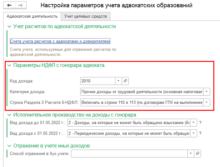Expand the Код дохода dropdown list
Viewport: 220px width, 167px height.
119,81
